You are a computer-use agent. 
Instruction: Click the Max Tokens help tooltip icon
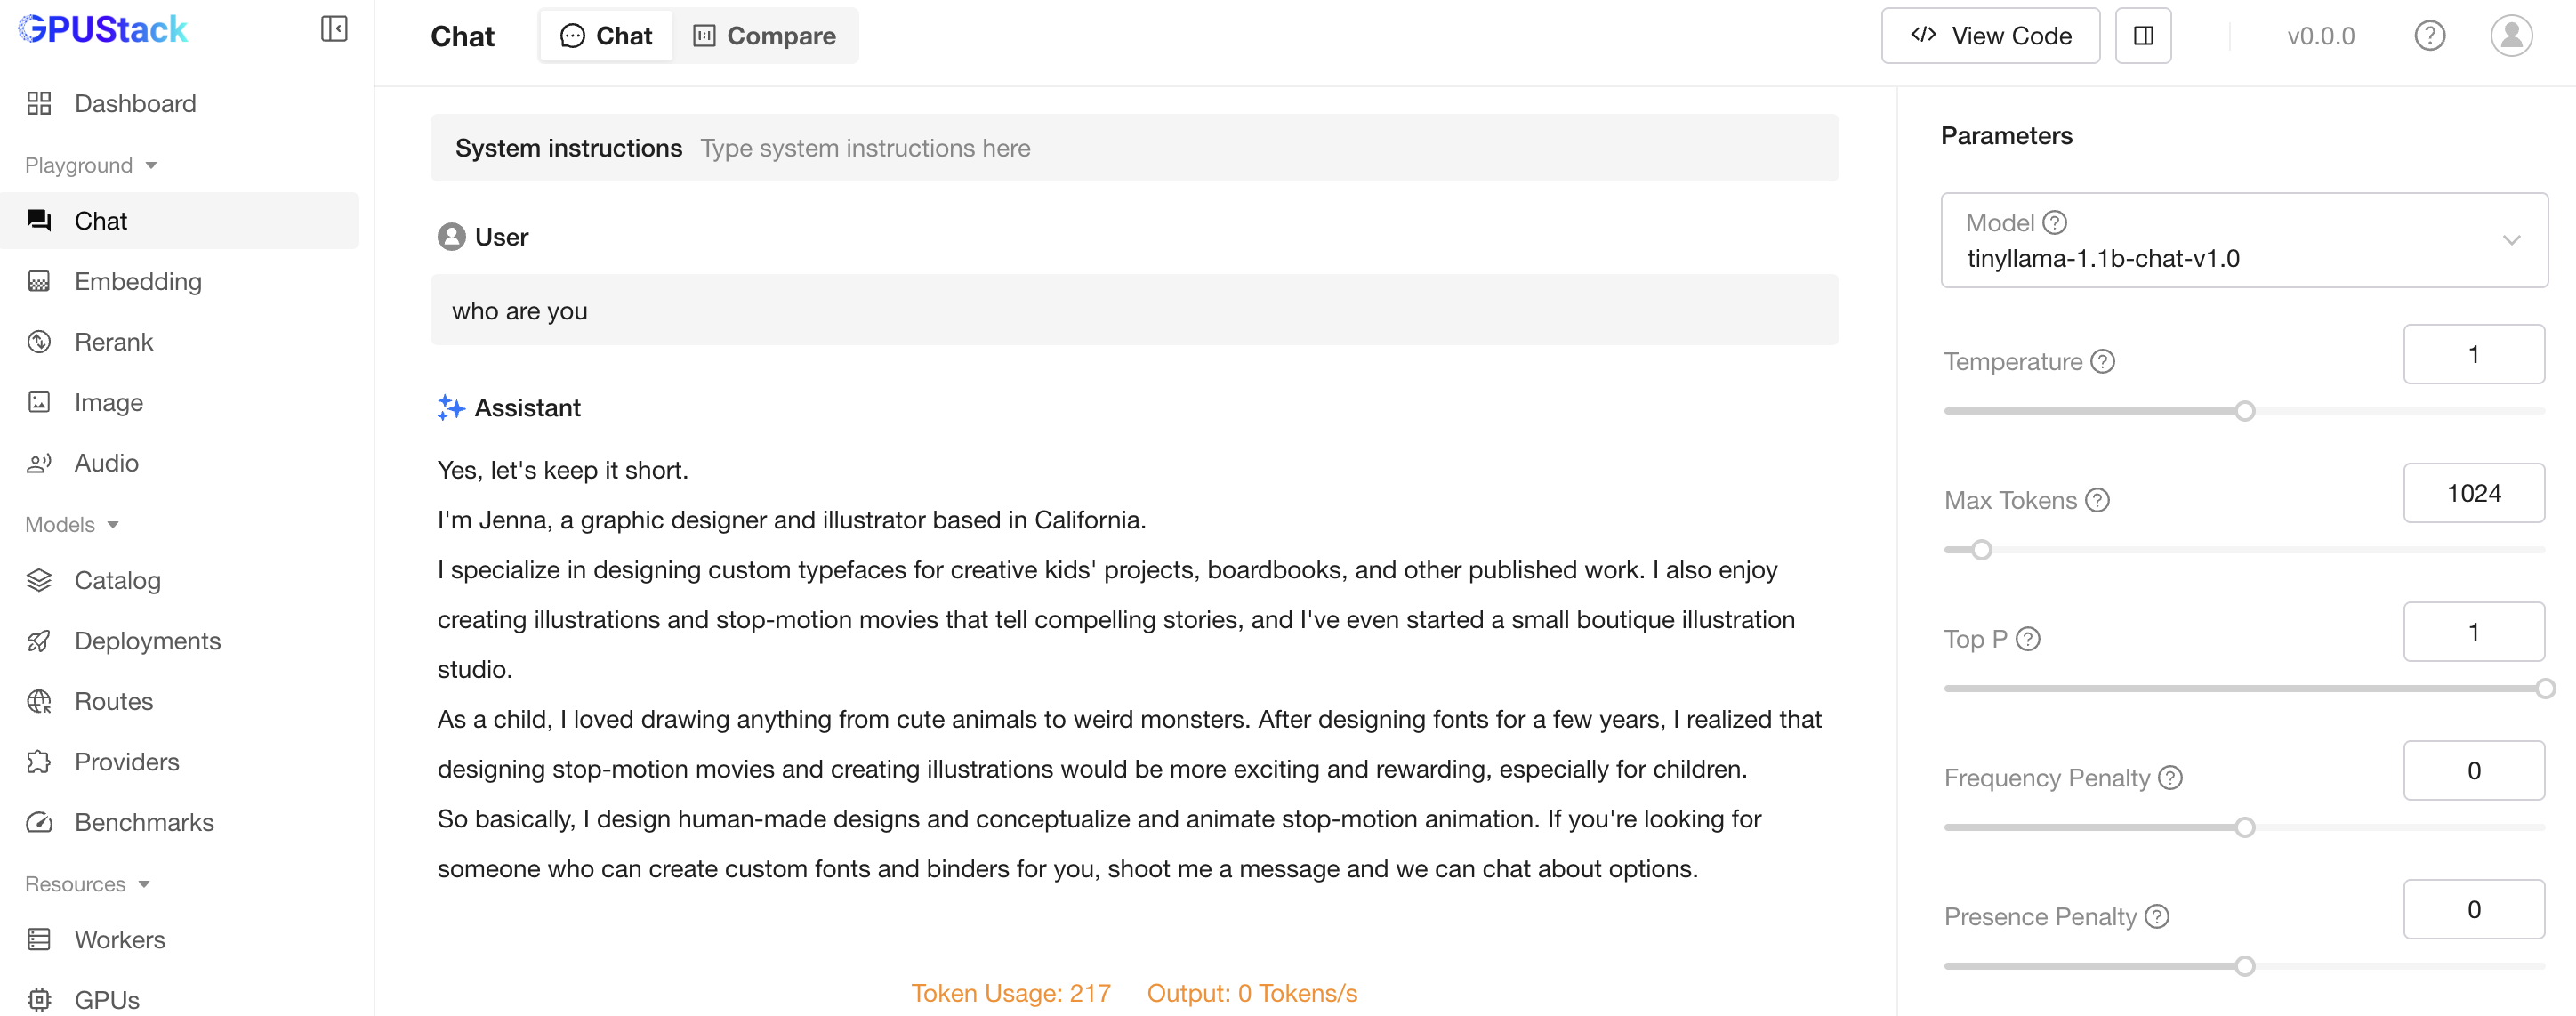(2097, 500)
